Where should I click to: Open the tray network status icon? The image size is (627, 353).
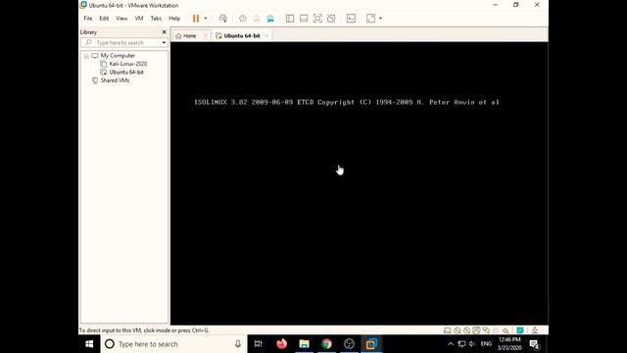(x=461, y=344)
